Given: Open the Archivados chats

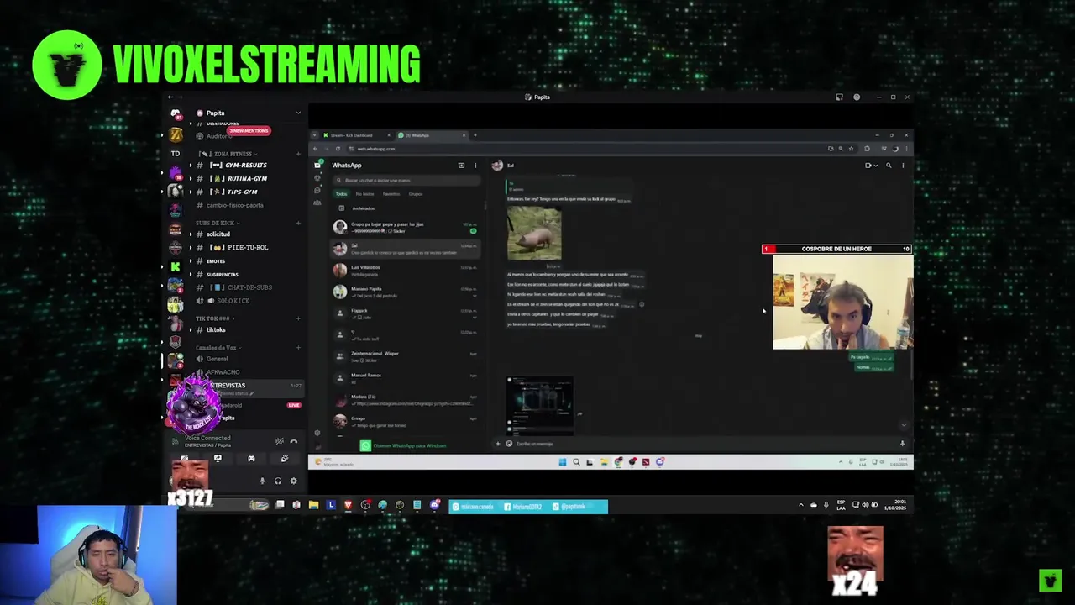Looking at the screenshot, I should click(406, 208).
